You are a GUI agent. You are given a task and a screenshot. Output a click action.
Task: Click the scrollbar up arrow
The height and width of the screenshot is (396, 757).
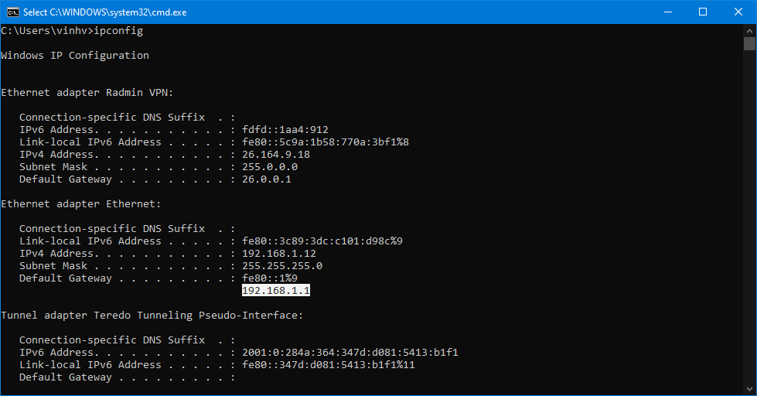pyautogui.click(x=750, y=30)
